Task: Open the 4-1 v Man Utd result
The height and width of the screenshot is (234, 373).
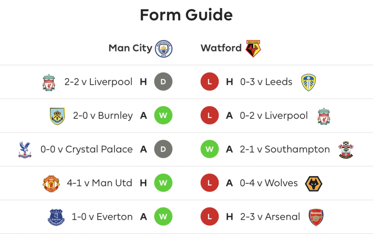Action: point(99,183)
